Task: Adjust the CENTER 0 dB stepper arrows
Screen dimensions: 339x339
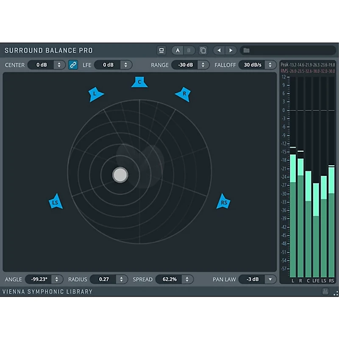Action: pyautogui.click(x=59, y=65)
